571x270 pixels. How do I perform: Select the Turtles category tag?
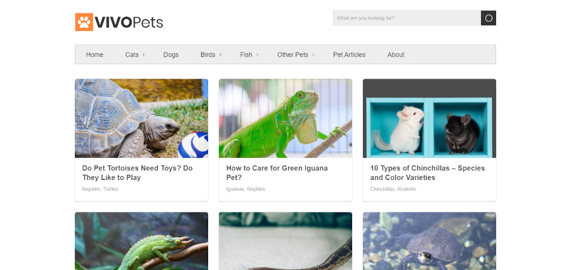(x=111, y=189)
